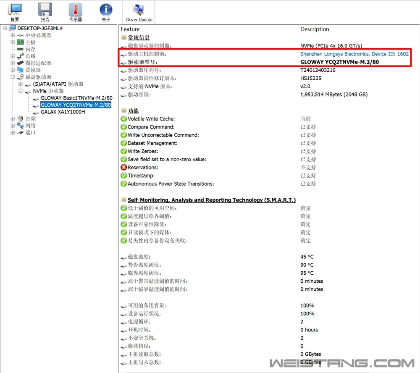This screenshot has height=373, width=420.
Task: Click the 监视器 monitor icon
Action: [20, 70]
